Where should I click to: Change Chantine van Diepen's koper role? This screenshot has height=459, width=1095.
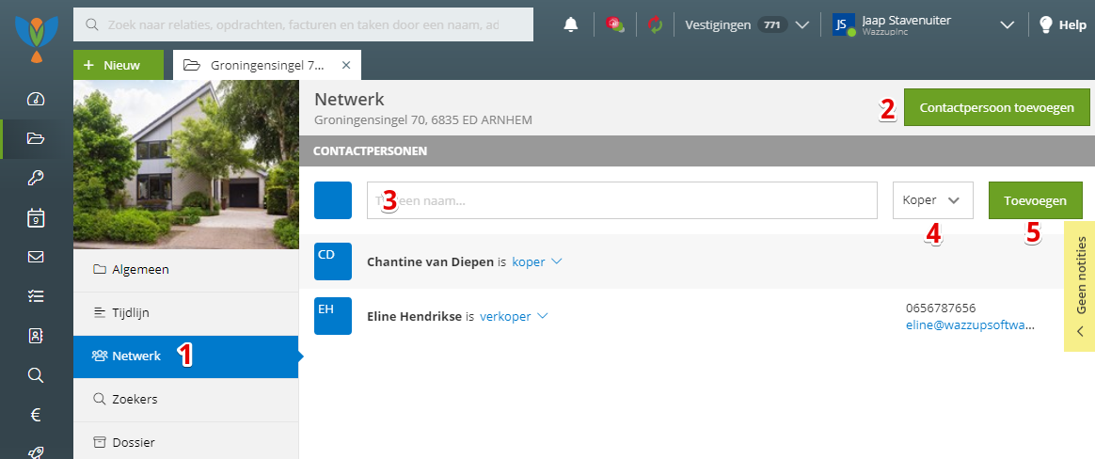(536, 261)
